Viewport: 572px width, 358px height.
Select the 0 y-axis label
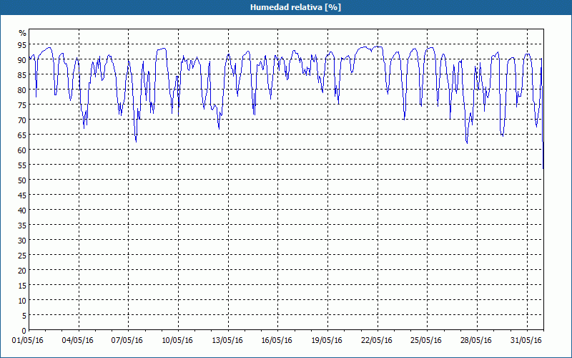(24, 331)
